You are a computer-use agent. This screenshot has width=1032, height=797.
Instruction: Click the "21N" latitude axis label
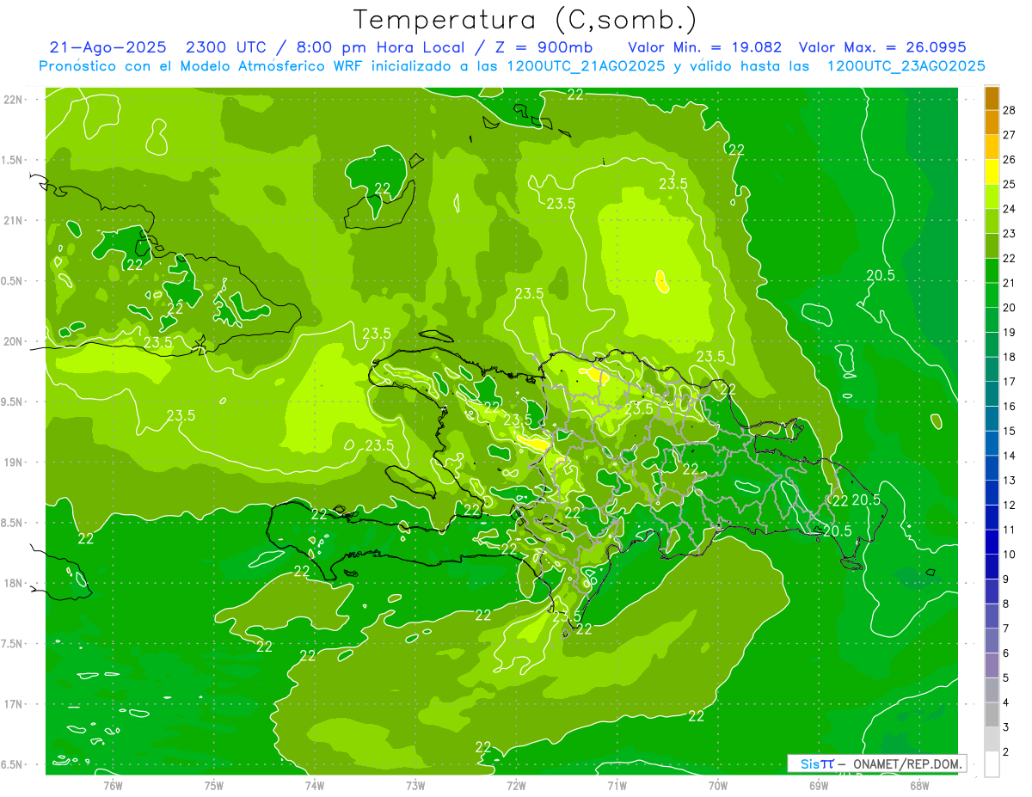15,221
